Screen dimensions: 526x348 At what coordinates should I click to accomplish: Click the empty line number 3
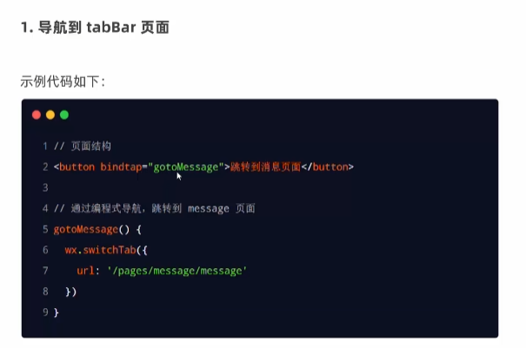(45, 187)
